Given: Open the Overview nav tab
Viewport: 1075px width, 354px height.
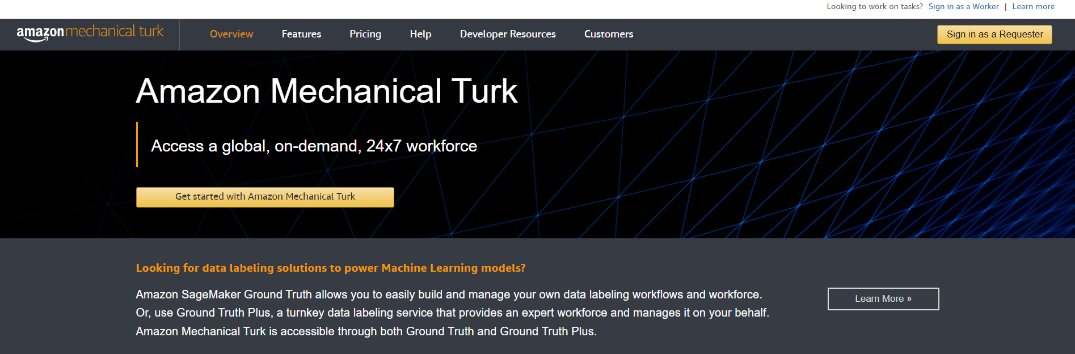Looking at the screenshot, I should pos(231,34).
